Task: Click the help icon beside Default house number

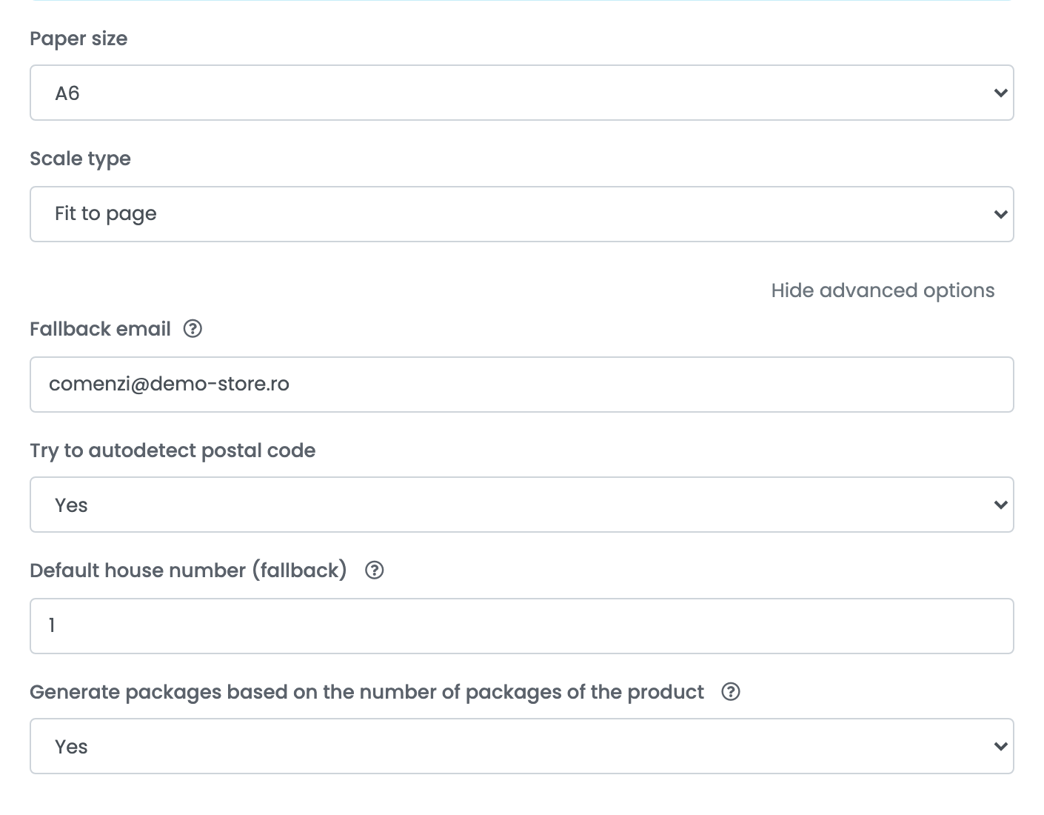Action: point(375,570)
